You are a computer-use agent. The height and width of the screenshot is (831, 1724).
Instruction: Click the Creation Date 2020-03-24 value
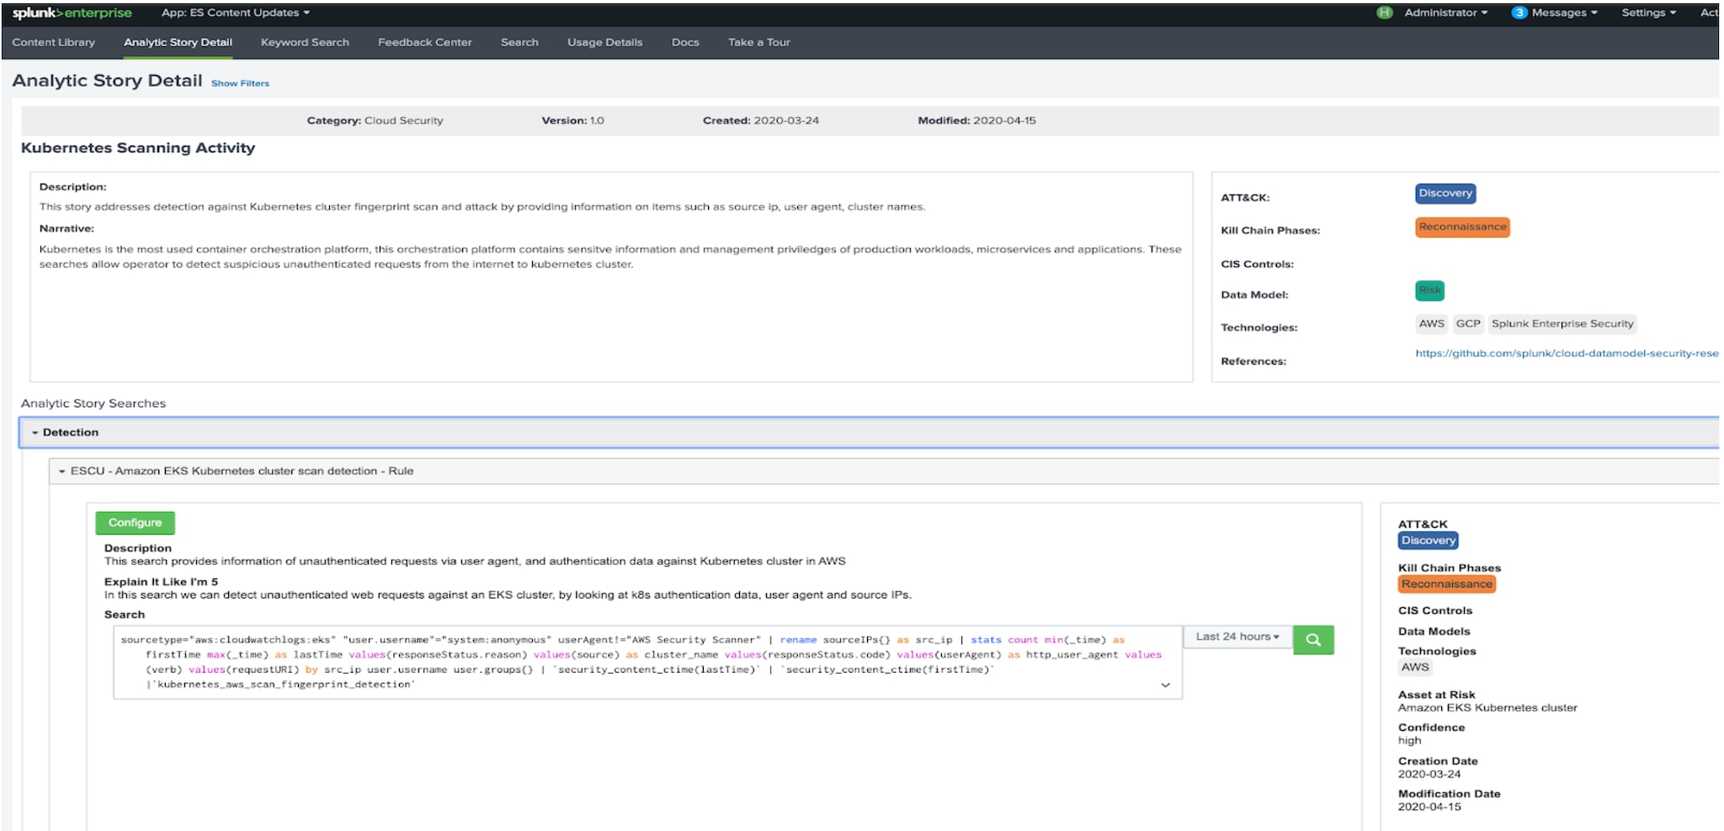pos(1429,774)
